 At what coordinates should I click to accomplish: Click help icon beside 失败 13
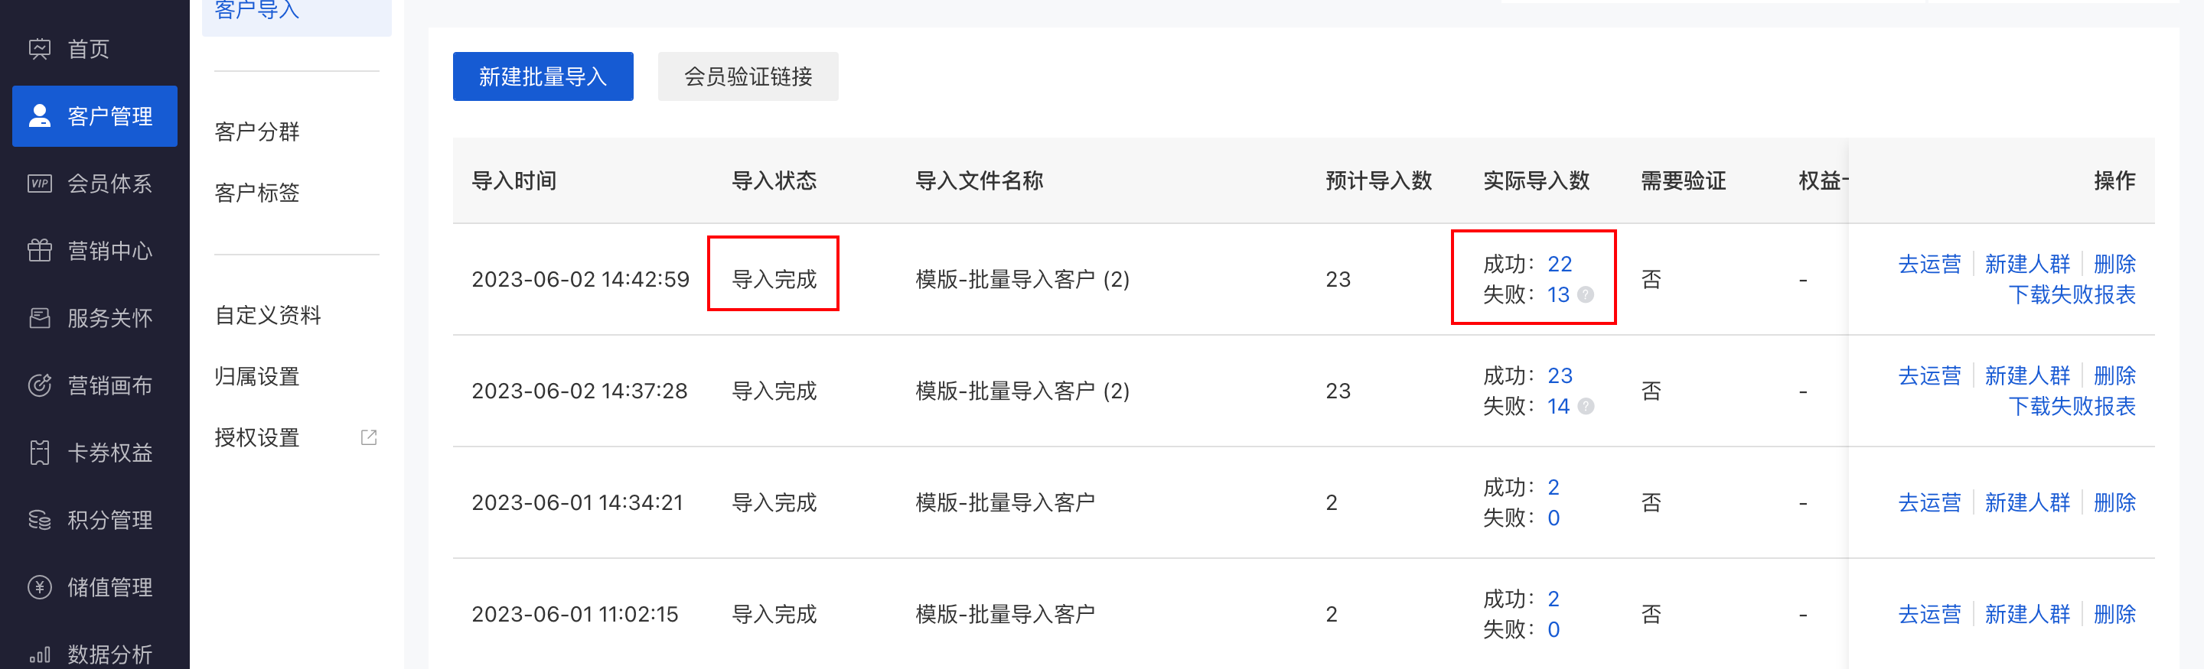(x=1586, y=295)
